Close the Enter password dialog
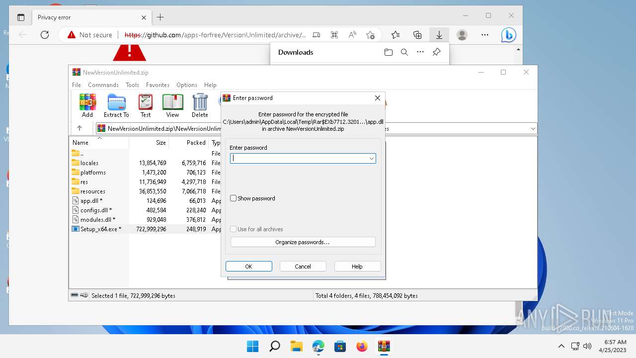 click(x=377, y=98)
